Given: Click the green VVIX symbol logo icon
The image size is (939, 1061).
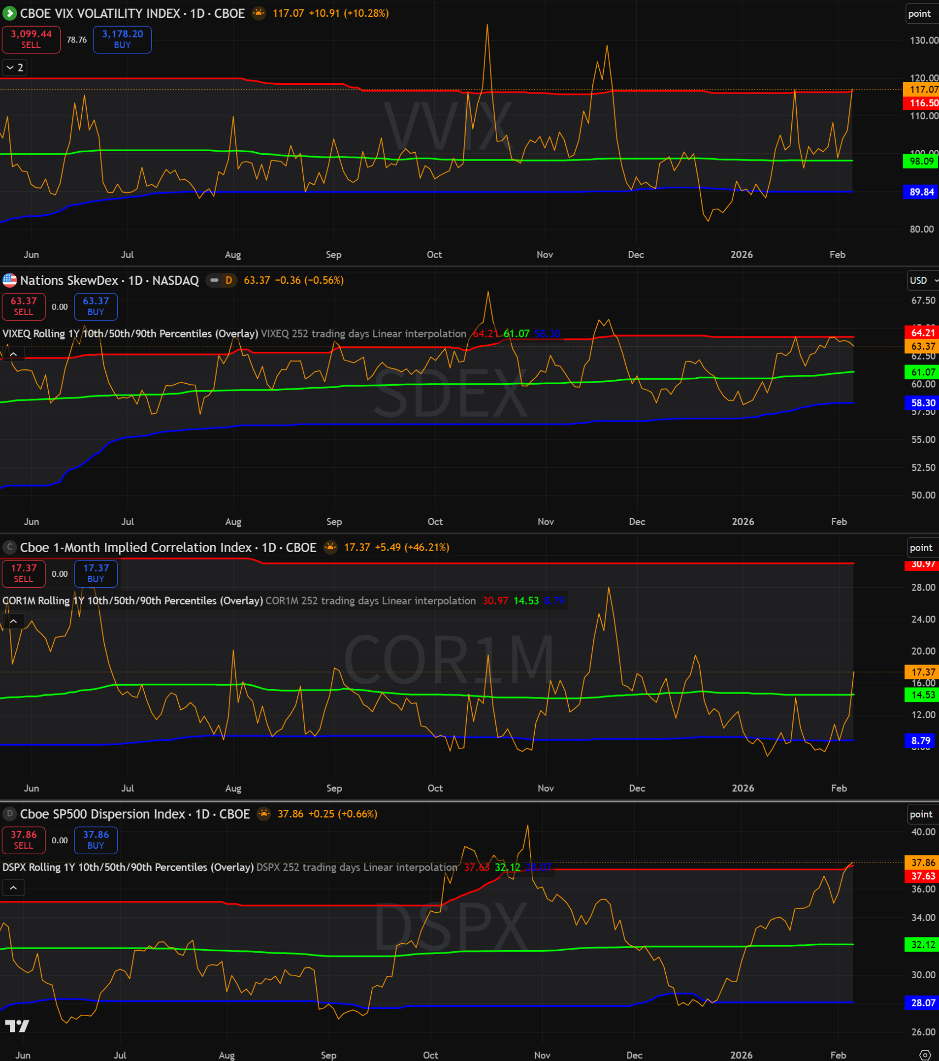Looking at the screenshot, I should (9, 13).
